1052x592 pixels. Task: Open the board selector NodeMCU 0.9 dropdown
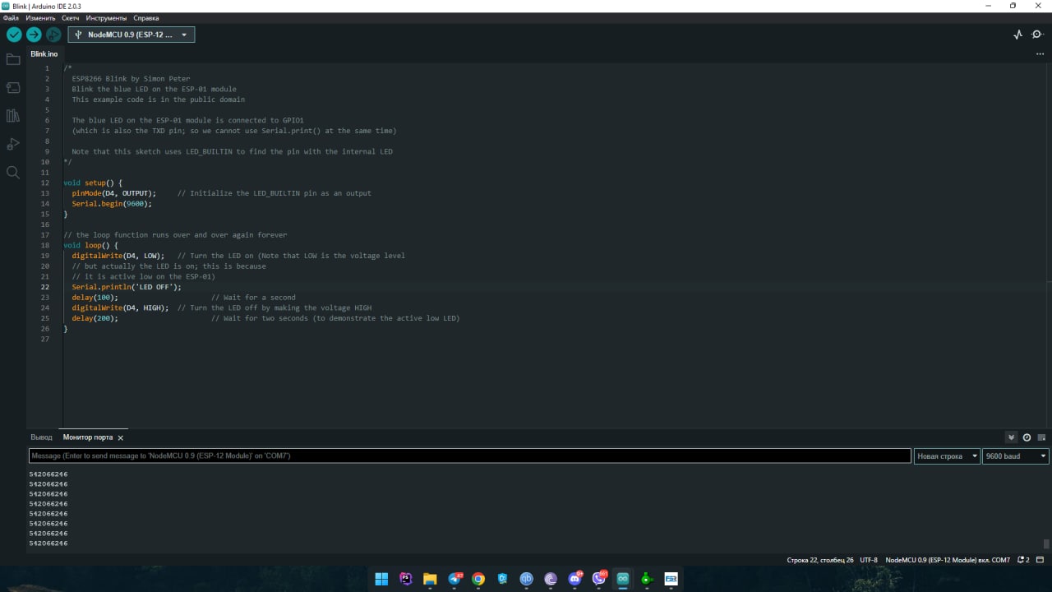click(131, 35)
